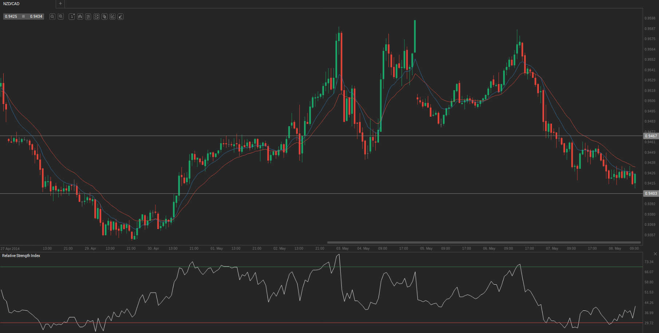This screenshot has height=333, width=659.
Task: Zoom out the chart with minus magnifier
Action: [x=52, y=17]
